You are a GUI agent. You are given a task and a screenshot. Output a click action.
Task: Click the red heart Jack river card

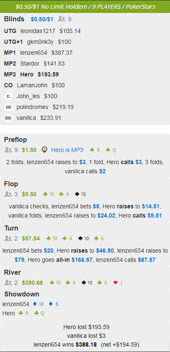pyautogui.click(x=118, y=283)
